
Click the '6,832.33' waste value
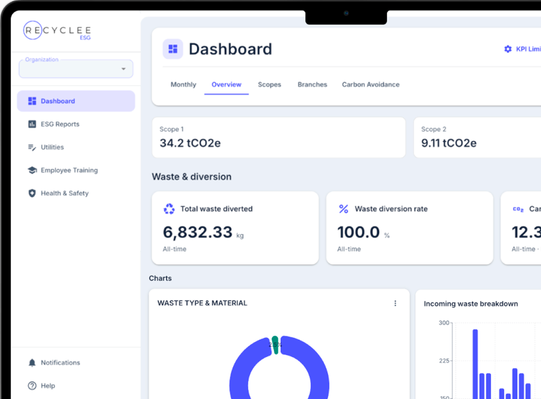(197, 232)
